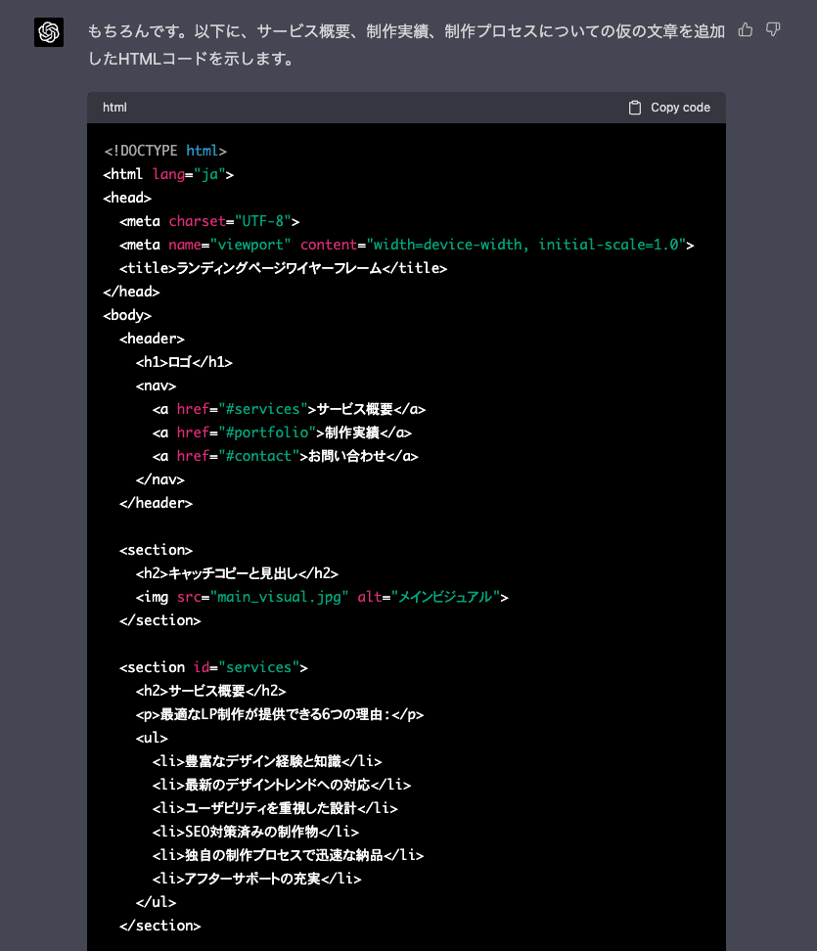Click the ChatGPT avatar logo
This screenshot has width=817, height=951.
coord(49,32)
